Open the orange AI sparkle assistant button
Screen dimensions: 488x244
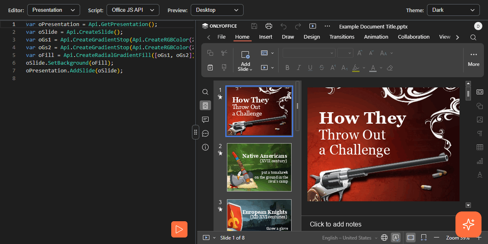point(468,224)
